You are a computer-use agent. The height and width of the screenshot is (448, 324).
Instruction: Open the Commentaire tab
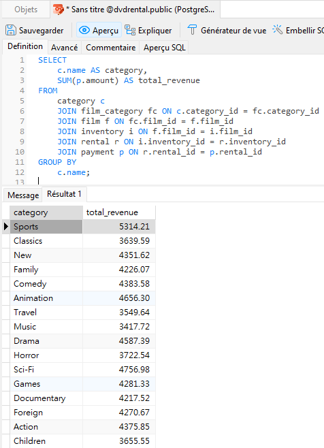click(x=110, y=48)
